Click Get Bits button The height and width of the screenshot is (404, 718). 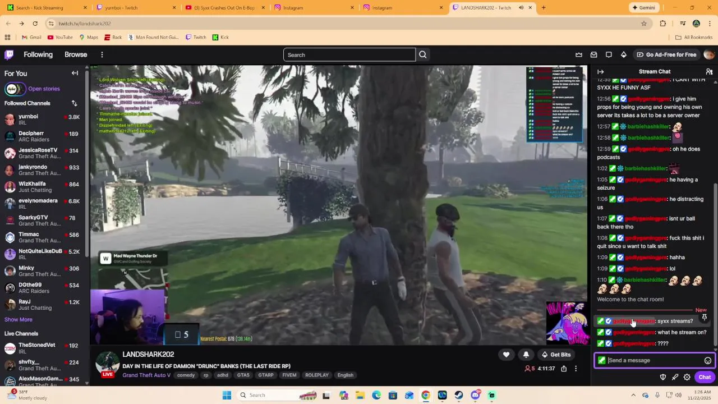click(556, 355)
